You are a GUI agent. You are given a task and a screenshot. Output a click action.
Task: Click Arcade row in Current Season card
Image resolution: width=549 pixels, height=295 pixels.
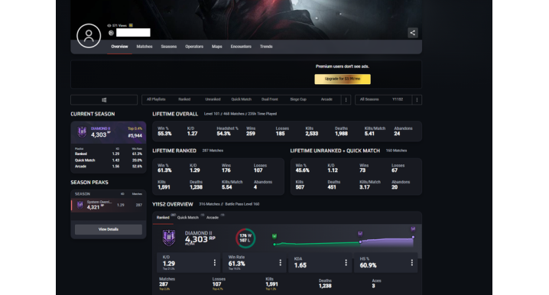(x=108, y=166)
